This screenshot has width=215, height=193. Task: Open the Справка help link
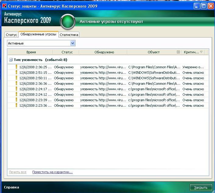click(12, 187)
